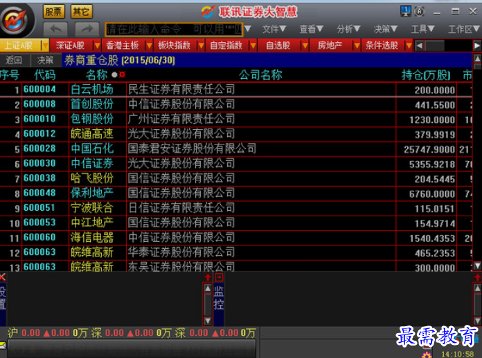Open the 查看 menu
Image resolution: width=482 pixels, height=358 pixels.
tap(312, 29)
